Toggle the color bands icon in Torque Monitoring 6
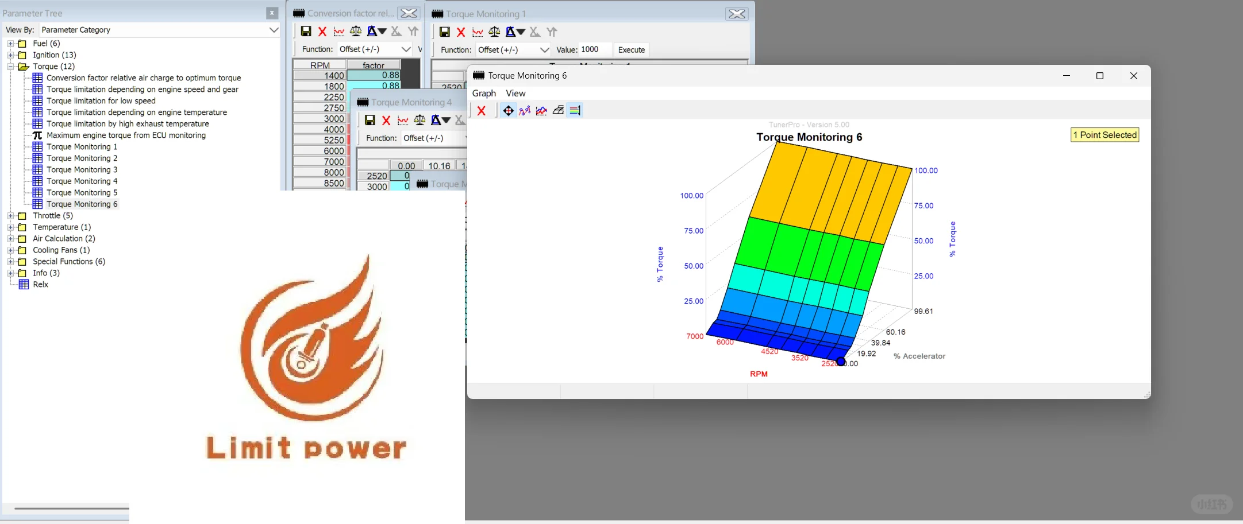This screenshot has width=1243, height=524. pos(575,111)
